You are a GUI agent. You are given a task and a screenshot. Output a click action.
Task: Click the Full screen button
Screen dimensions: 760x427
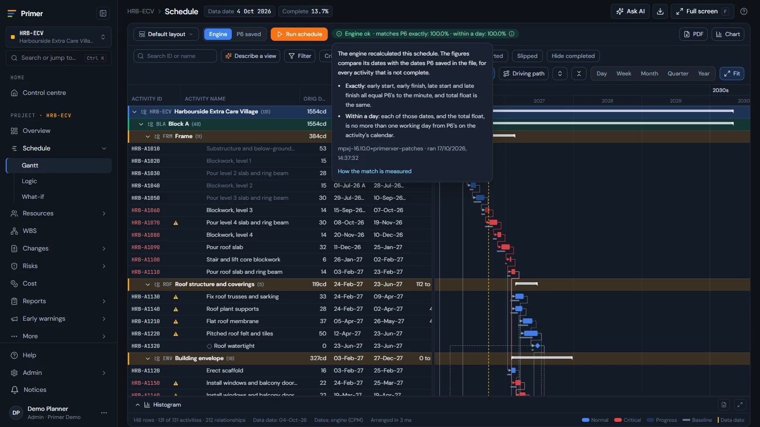[x=702, y=11]
